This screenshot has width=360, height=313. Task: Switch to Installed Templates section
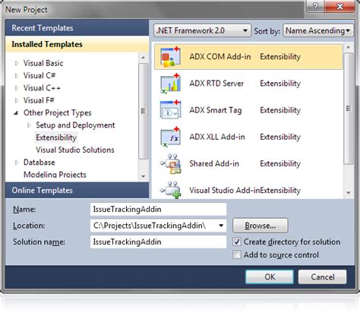click(x=77, y=44)
